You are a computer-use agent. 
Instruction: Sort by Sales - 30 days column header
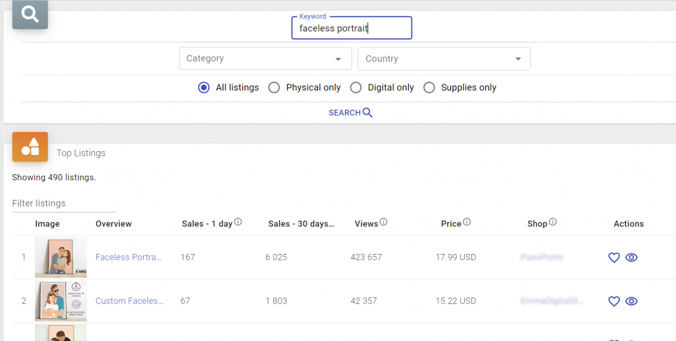coord(301,224)
